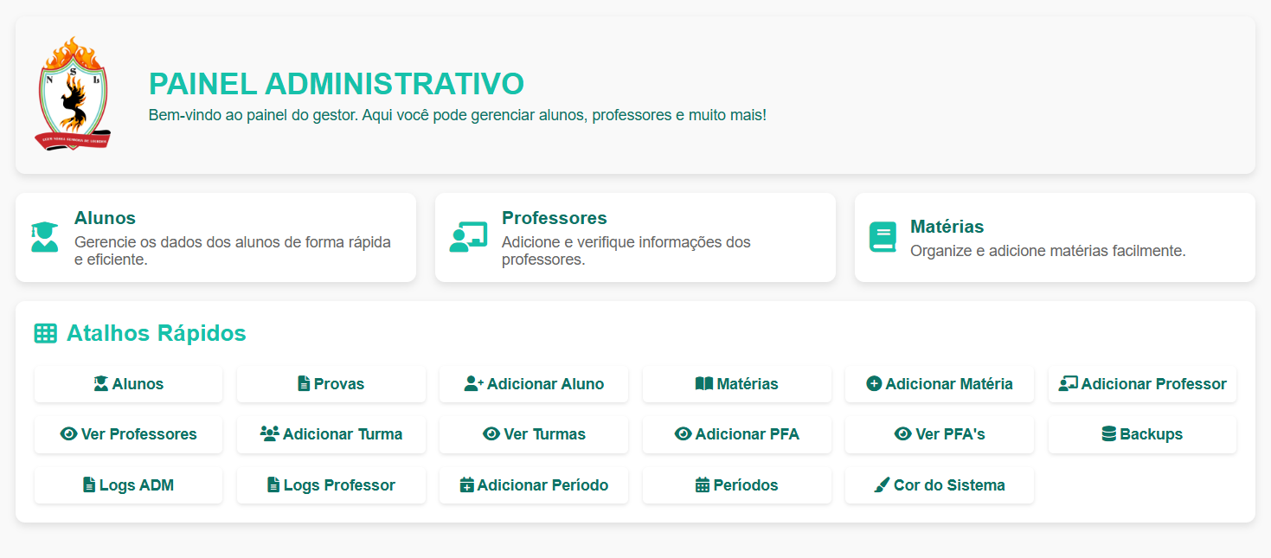Open the Matérias card
Image resolution: width=1271 pixels, height=558 pixels.
pyautogui.click(x=1055, y=237)
